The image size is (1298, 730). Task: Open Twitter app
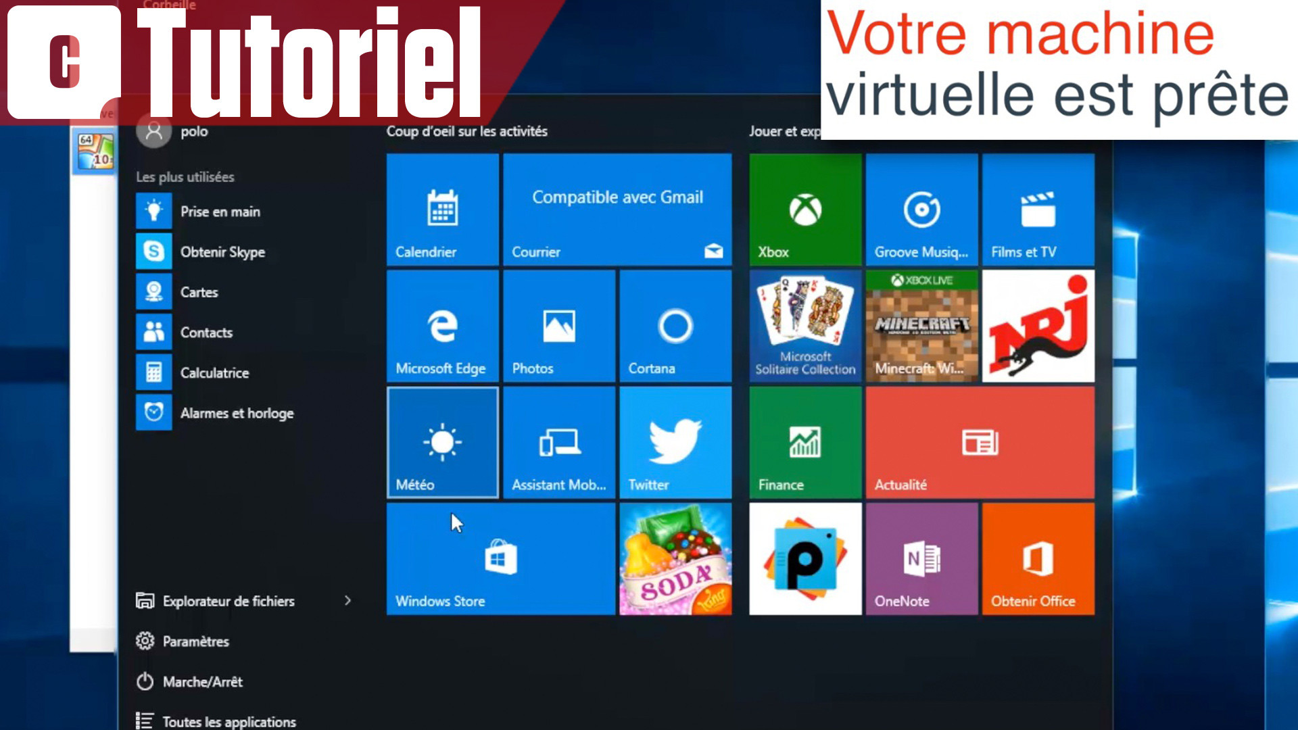[x=673, y=443]
